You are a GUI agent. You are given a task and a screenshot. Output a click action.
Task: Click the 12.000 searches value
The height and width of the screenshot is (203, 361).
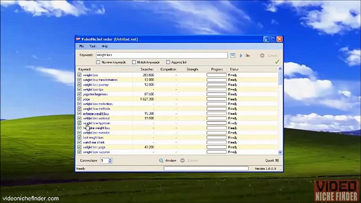tap(149, 85)
